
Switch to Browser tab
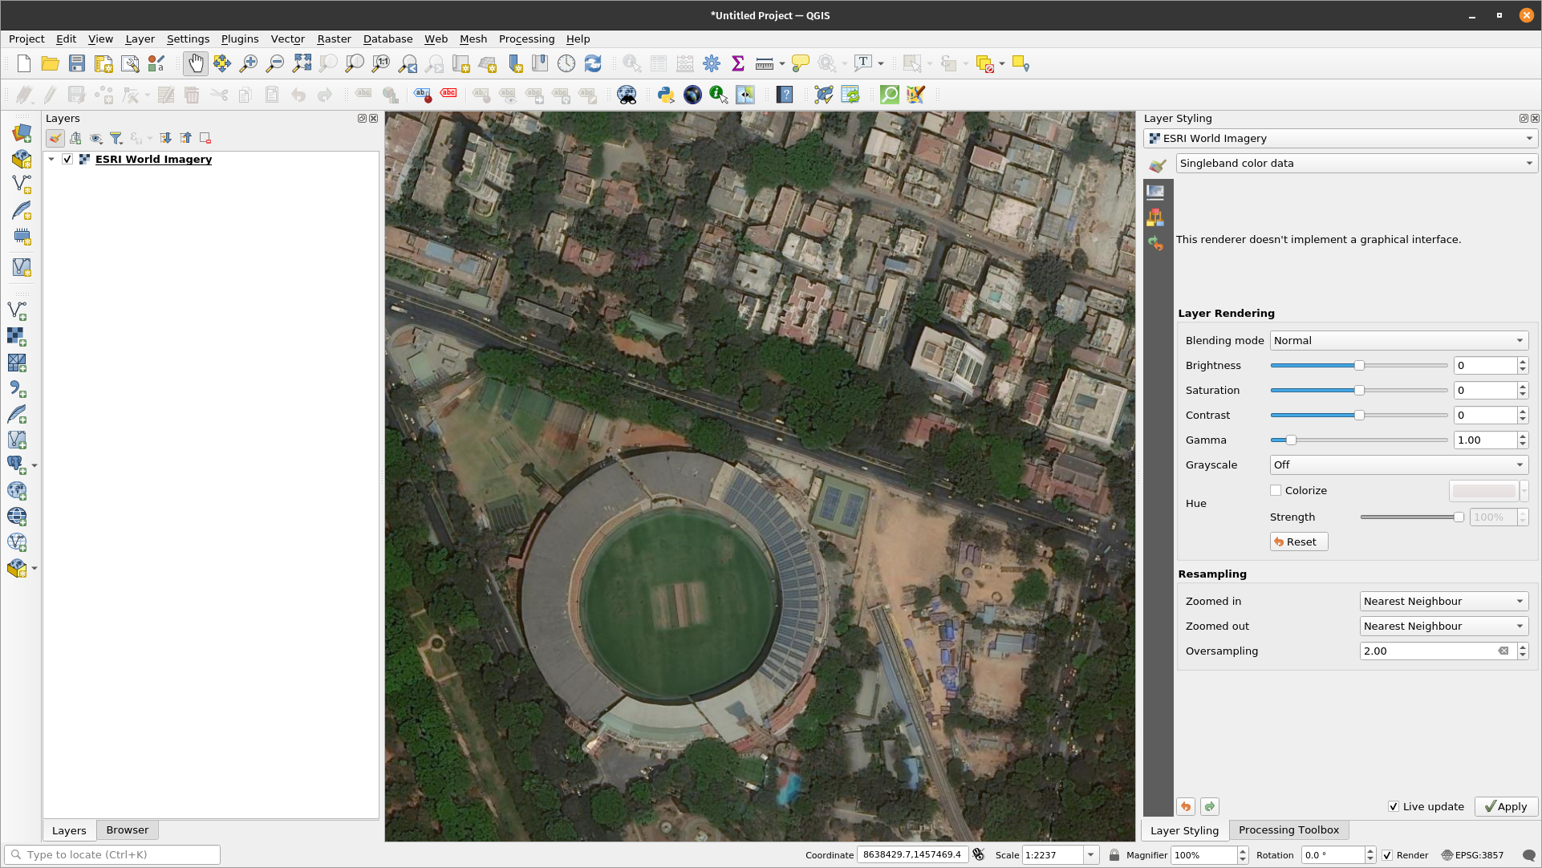coord(127,829)
